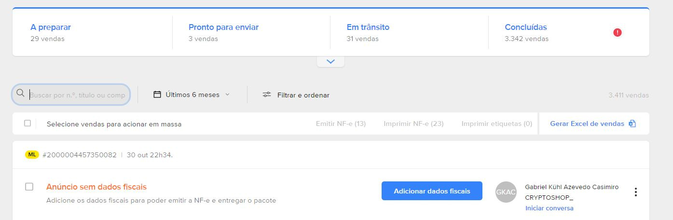Click the Excel file icon
673x220 pixels.
(632, 124)
